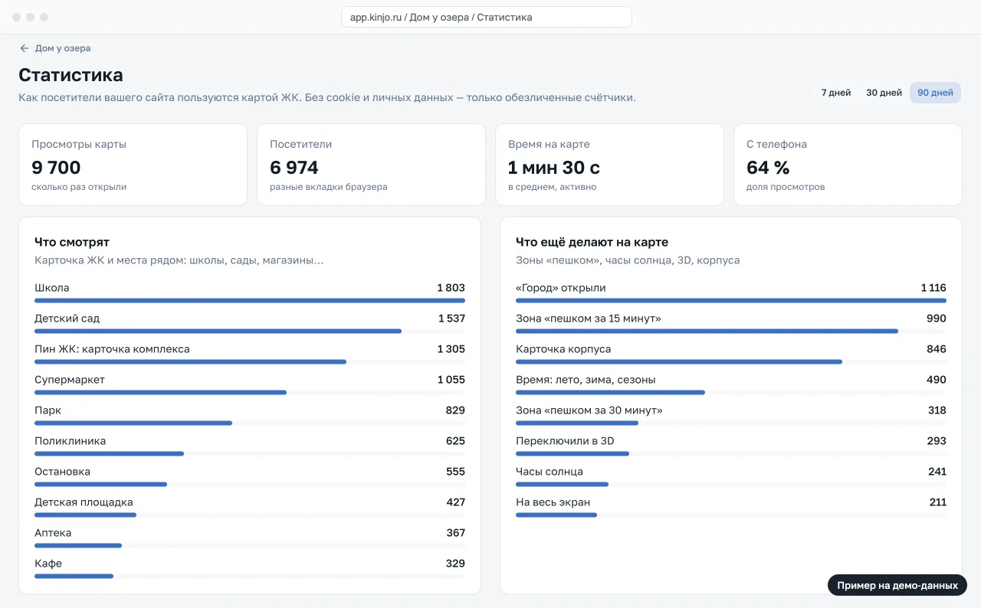The image size is (981, 608).
Task: Click the С телефона stat card
Action: [848, 165]
